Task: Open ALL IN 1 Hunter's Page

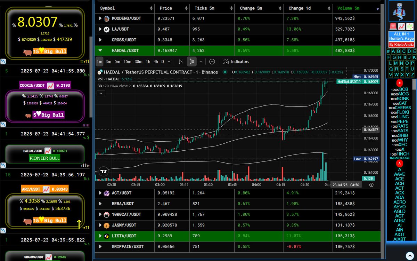Action: (x=401, y=37)
